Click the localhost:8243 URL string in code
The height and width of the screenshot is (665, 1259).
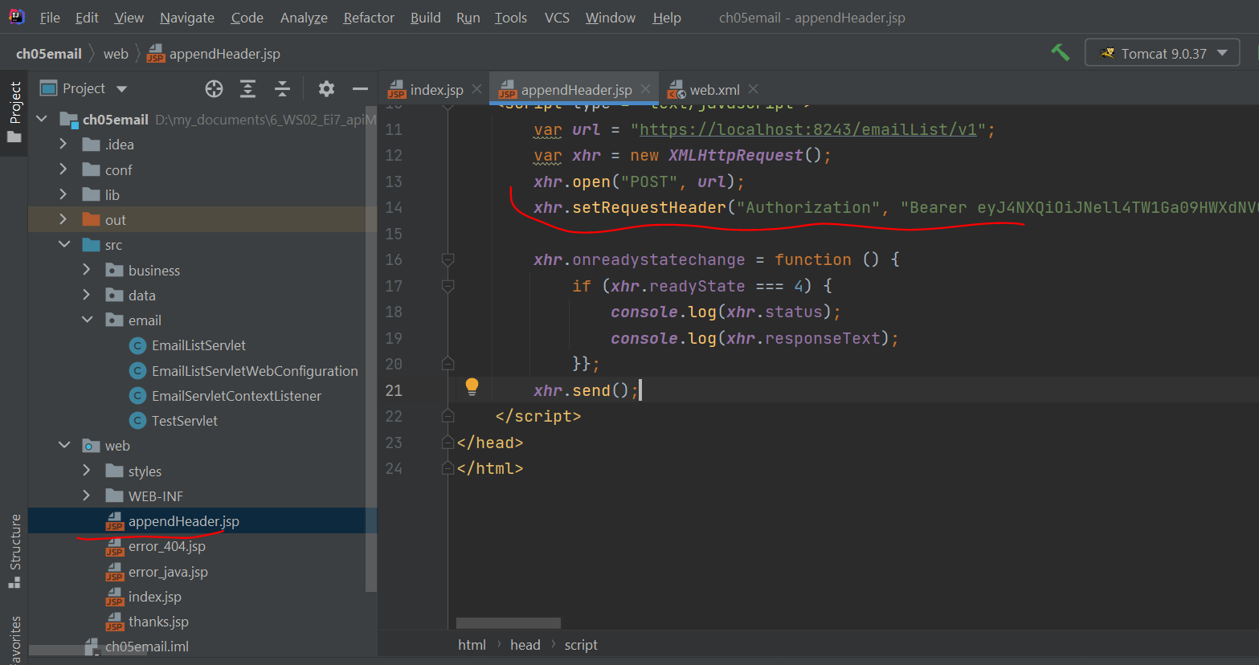(807, 129)
